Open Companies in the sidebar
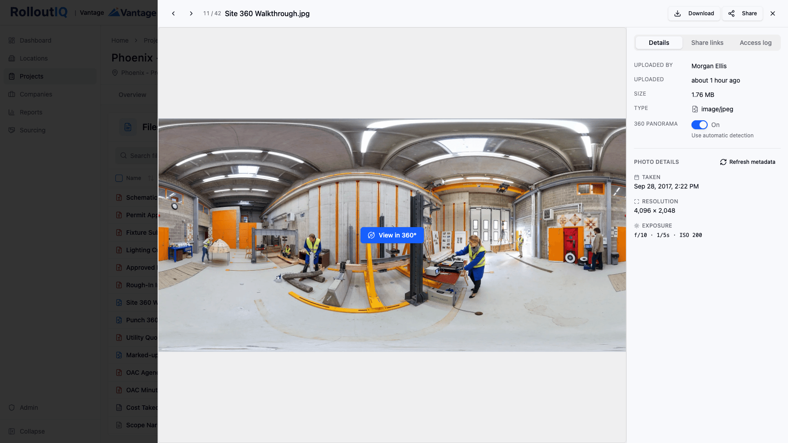788x443 pixels. click(50, 94)
